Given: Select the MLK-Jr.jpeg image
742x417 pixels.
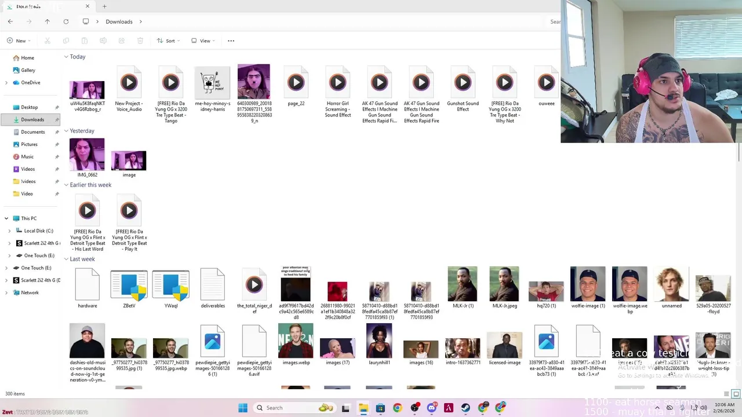Looking at the screenshot, I should pos(504,287).
